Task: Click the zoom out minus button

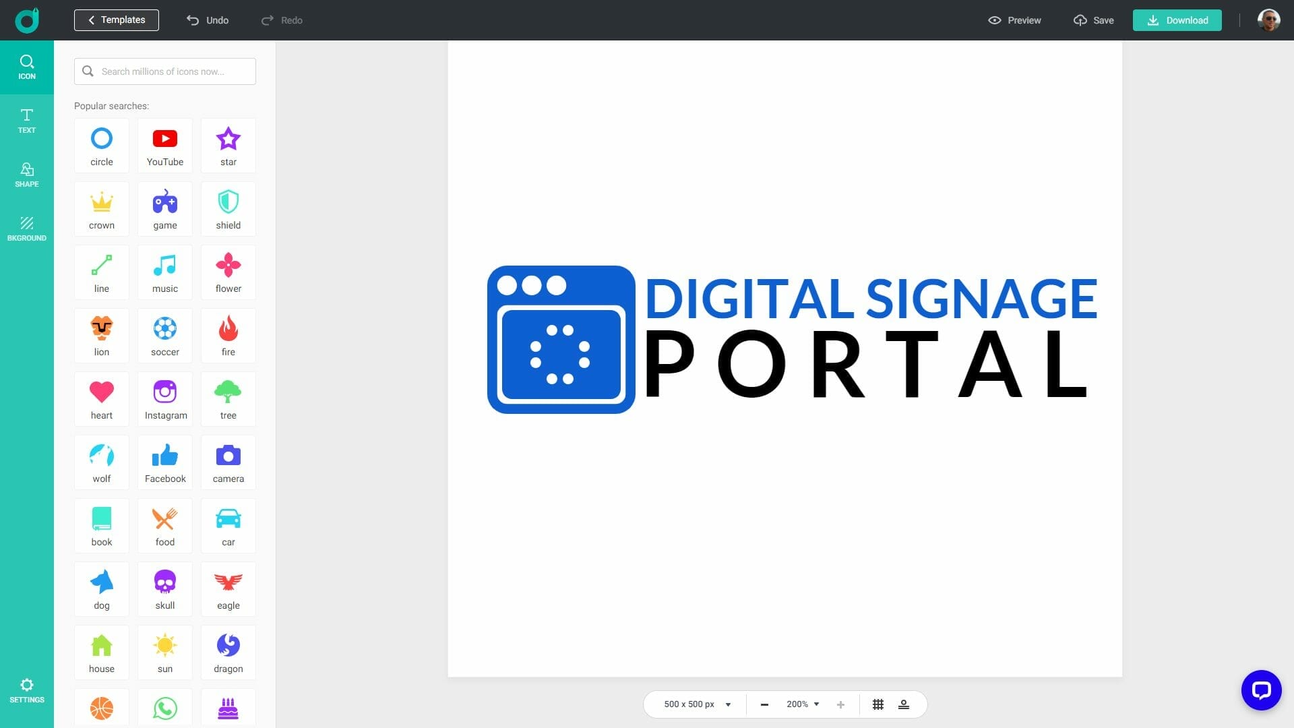Action: (764, 704)
